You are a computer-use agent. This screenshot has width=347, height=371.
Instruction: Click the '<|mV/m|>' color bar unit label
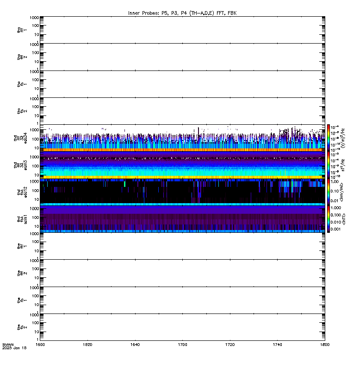pyautogui.click(x=341, y=192)
